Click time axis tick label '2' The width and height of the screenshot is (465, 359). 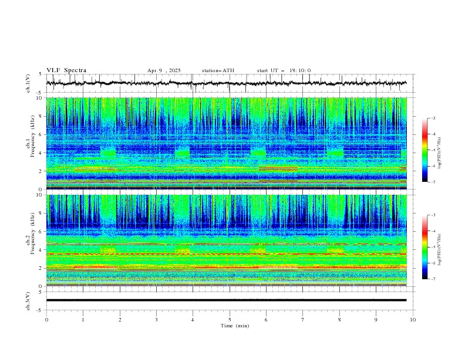(120, 320)
